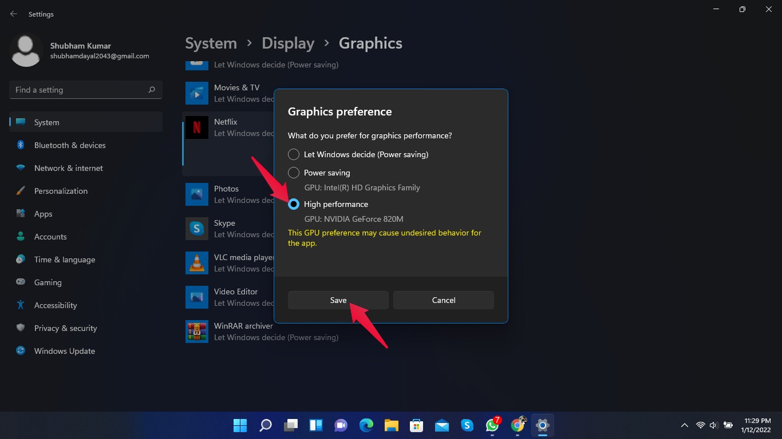Click the Photos app icon
This screenshot has width=782, height=439.
click(197, 194)
